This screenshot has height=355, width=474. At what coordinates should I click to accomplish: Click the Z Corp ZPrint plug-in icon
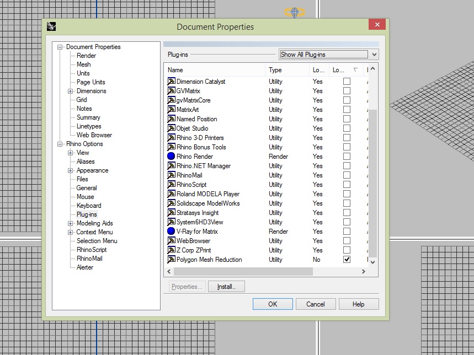172,250
